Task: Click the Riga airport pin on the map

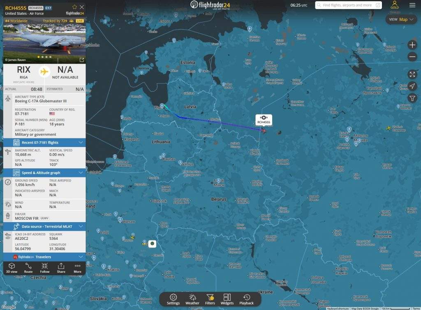Action: tap(162, 106)
